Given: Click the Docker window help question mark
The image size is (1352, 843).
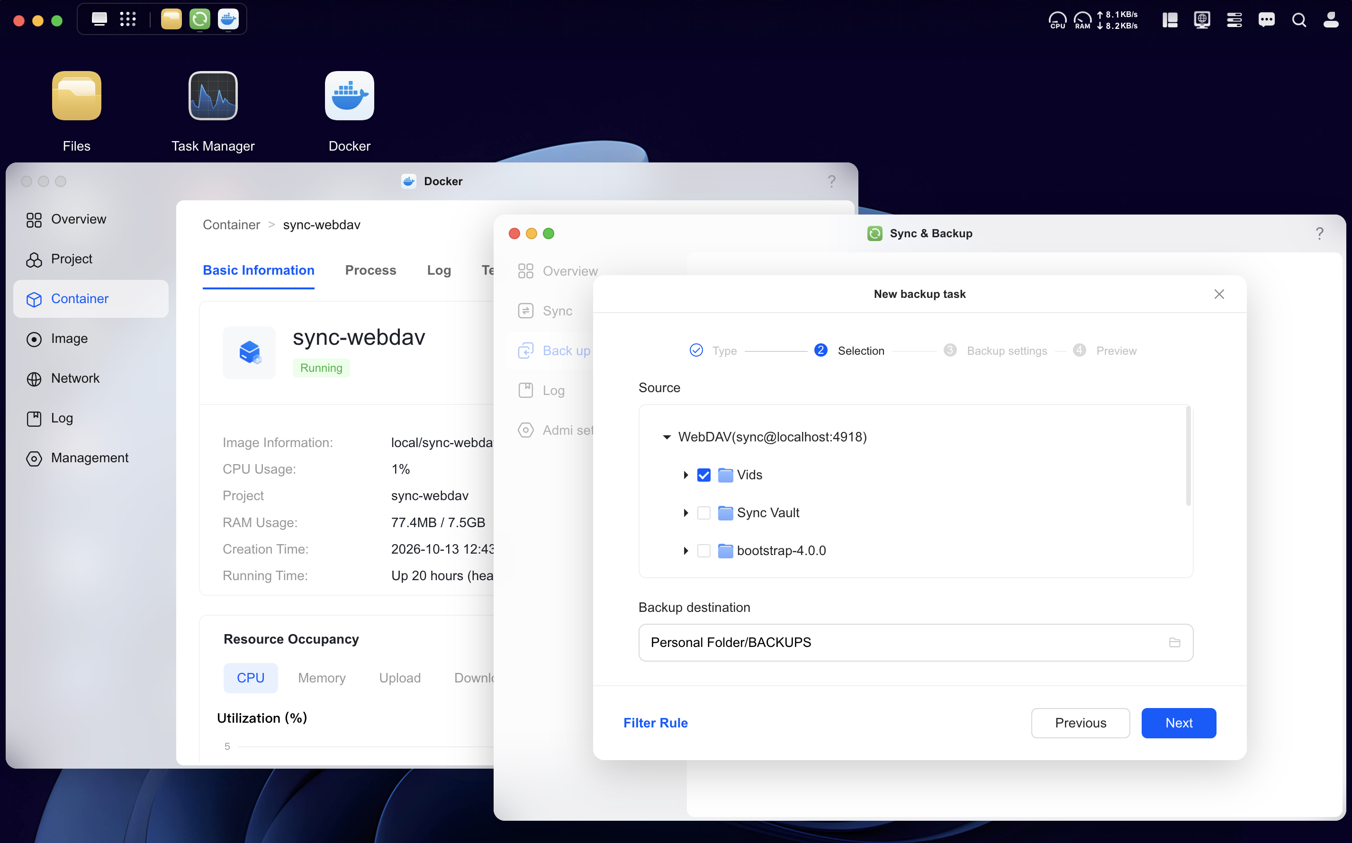Looking at the screenshot, I should coord(831,181).
